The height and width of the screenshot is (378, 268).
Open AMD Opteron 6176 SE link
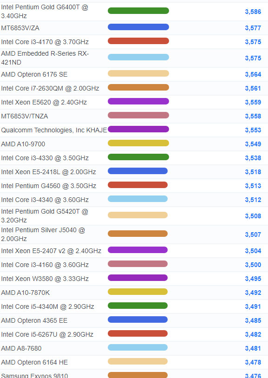pos(34,74)
